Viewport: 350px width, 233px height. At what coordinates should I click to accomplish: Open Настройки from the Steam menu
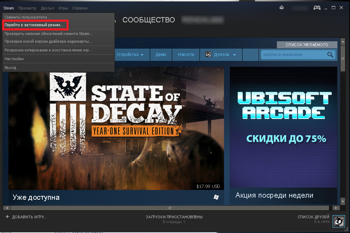coord(58,59)
